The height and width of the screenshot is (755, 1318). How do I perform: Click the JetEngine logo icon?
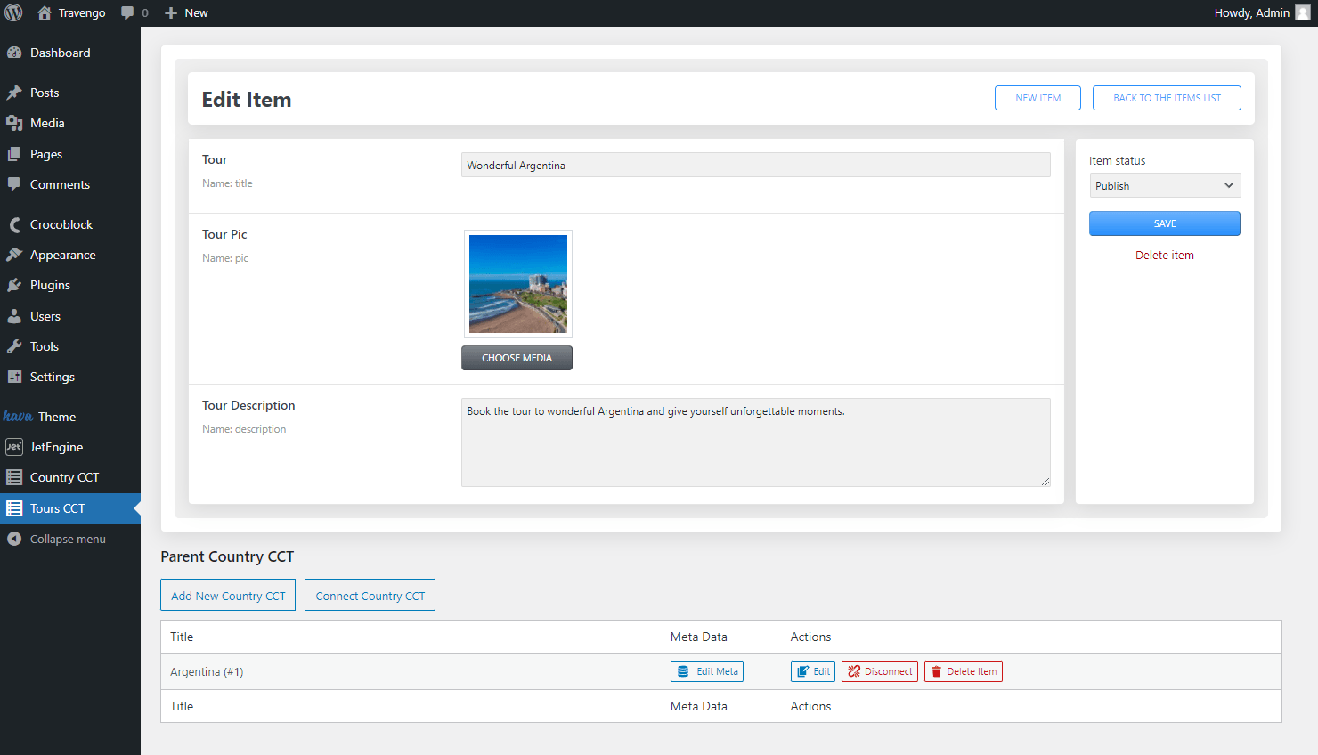pos(14,447)
